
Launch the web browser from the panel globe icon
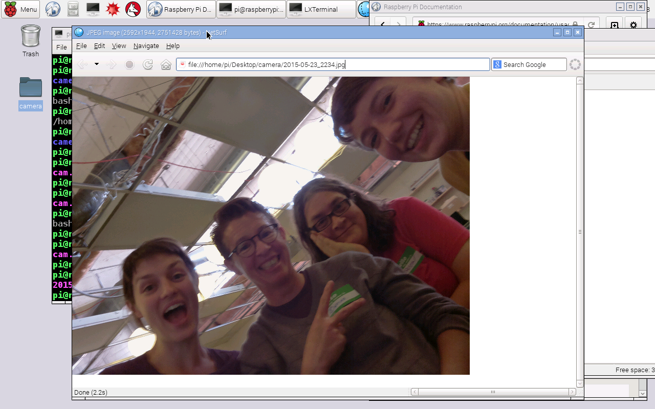click(53, 9)
